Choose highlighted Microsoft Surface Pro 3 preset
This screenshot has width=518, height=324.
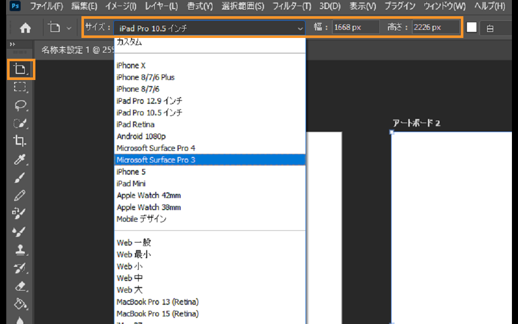click(209, 160)
